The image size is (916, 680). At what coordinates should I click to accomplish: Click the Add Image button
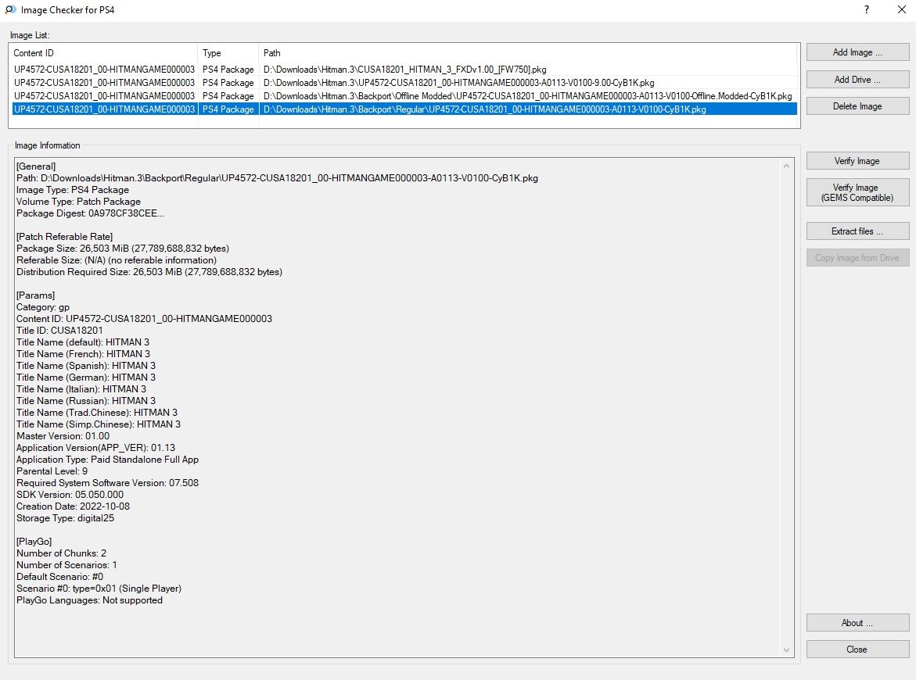pos(857,53)
